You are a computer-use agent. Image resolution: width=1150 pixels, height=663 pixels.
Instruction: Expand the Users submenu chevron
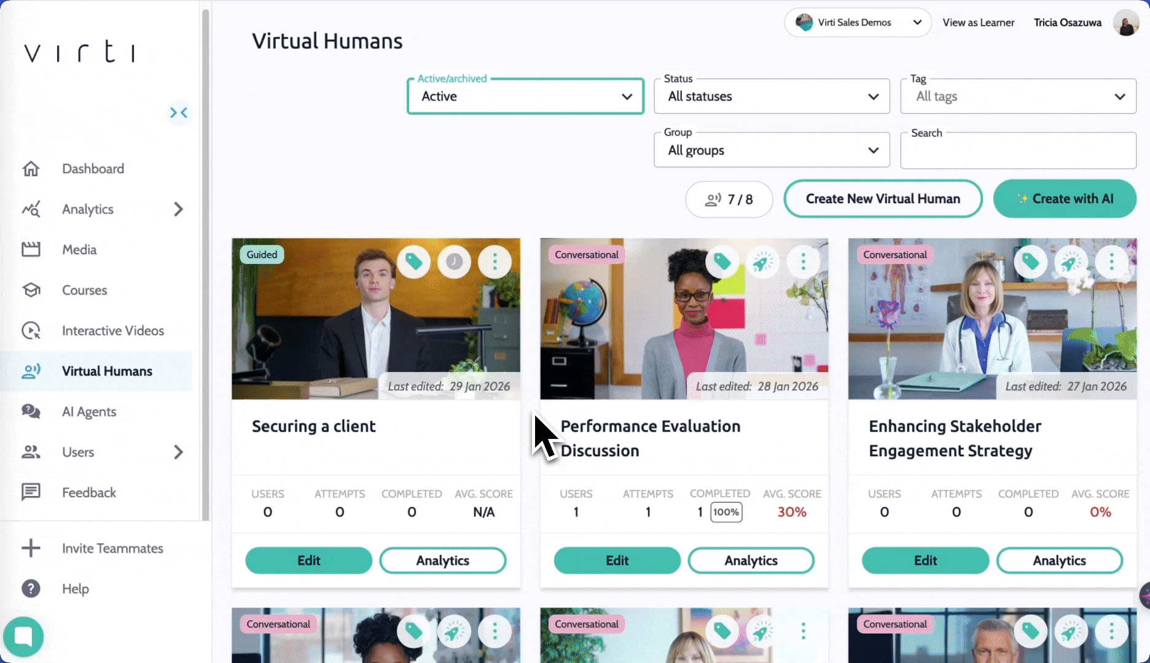click(x=178, y=452)
